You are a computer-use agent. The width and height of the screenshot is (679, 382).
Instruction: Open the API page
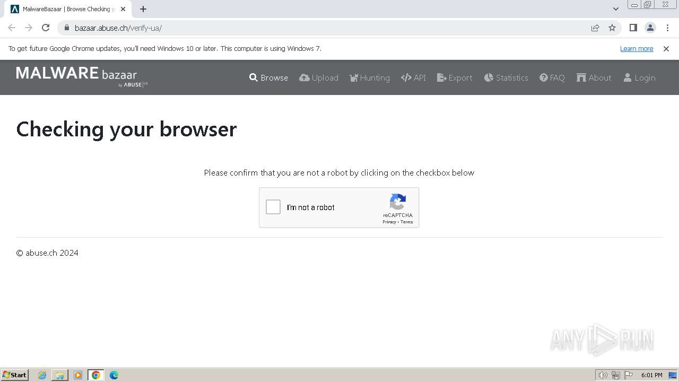click(x=414, y=77)
